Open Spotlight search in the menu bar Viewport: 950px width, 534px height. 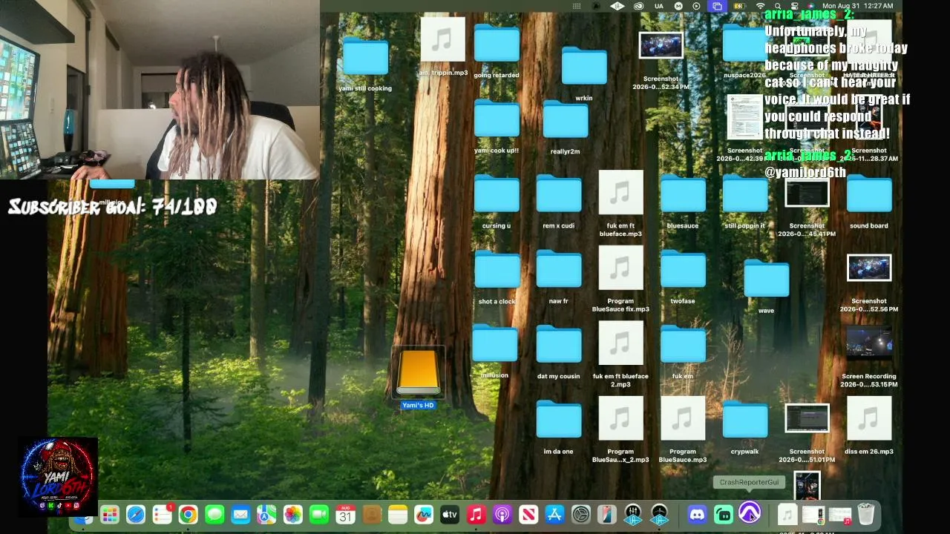[x=777, y=6]
